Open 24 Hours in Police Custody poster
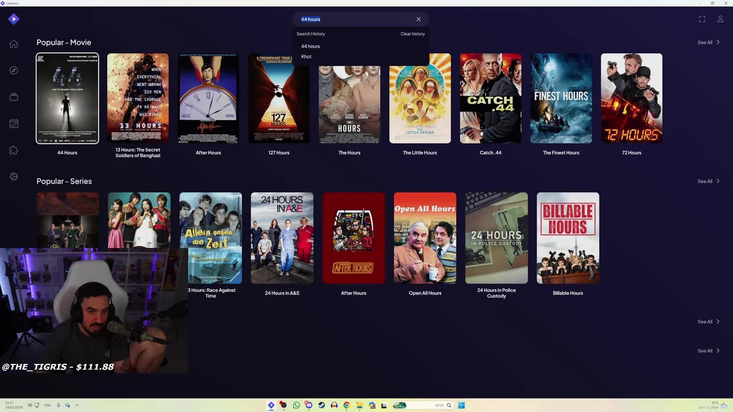 (496, 238)
